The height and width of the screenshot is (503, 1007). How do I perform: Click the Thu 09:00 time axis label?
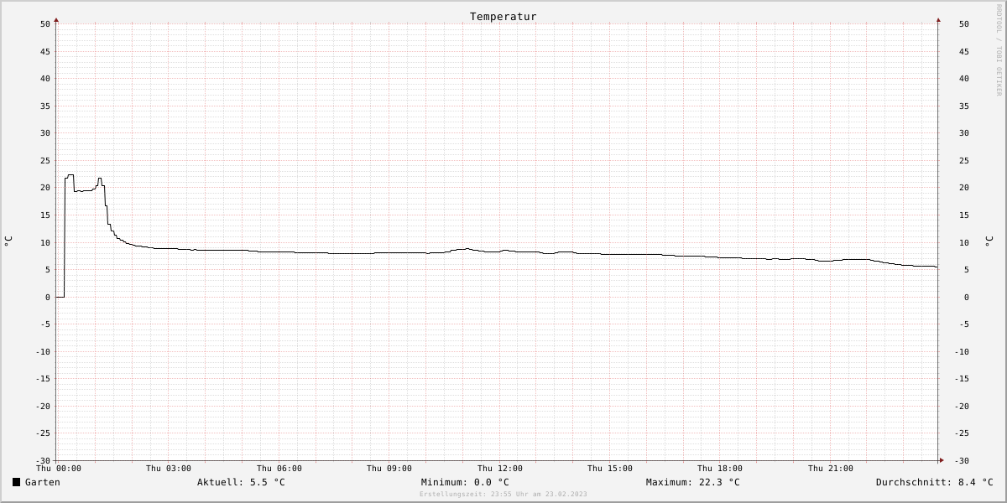tap(389, 469)
